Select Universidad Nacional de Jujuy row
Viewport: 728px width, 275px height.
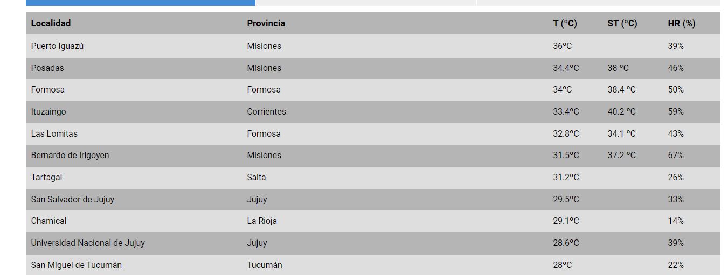[88, 243]
